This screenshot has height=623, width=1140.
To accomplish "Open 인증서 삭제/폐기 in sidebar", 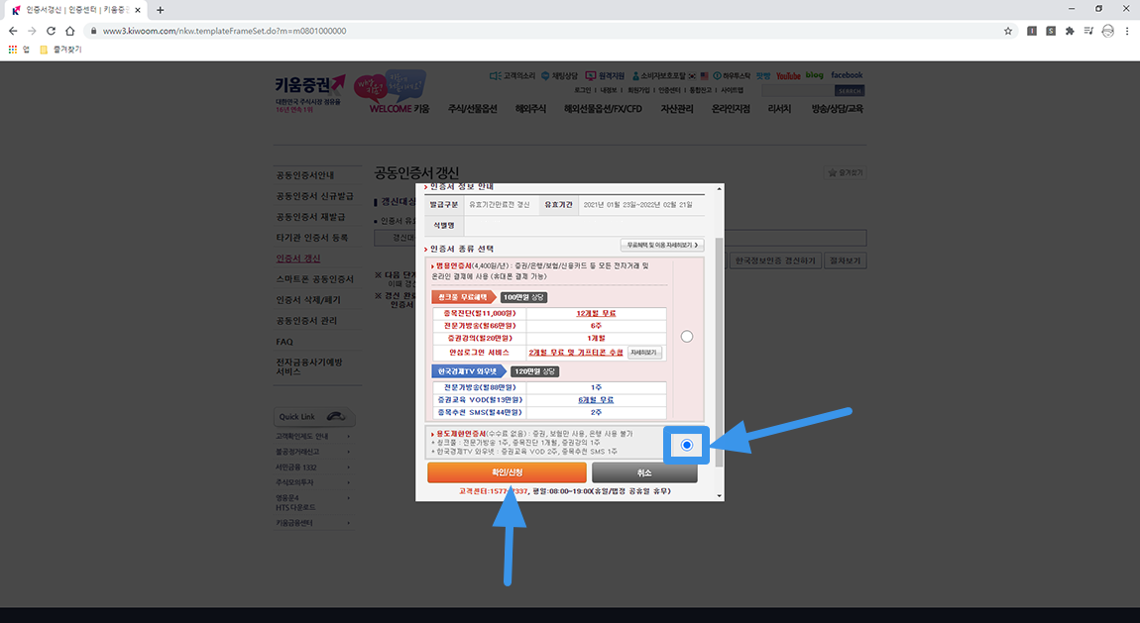I will pyautogui.click(x=307, y=300).
